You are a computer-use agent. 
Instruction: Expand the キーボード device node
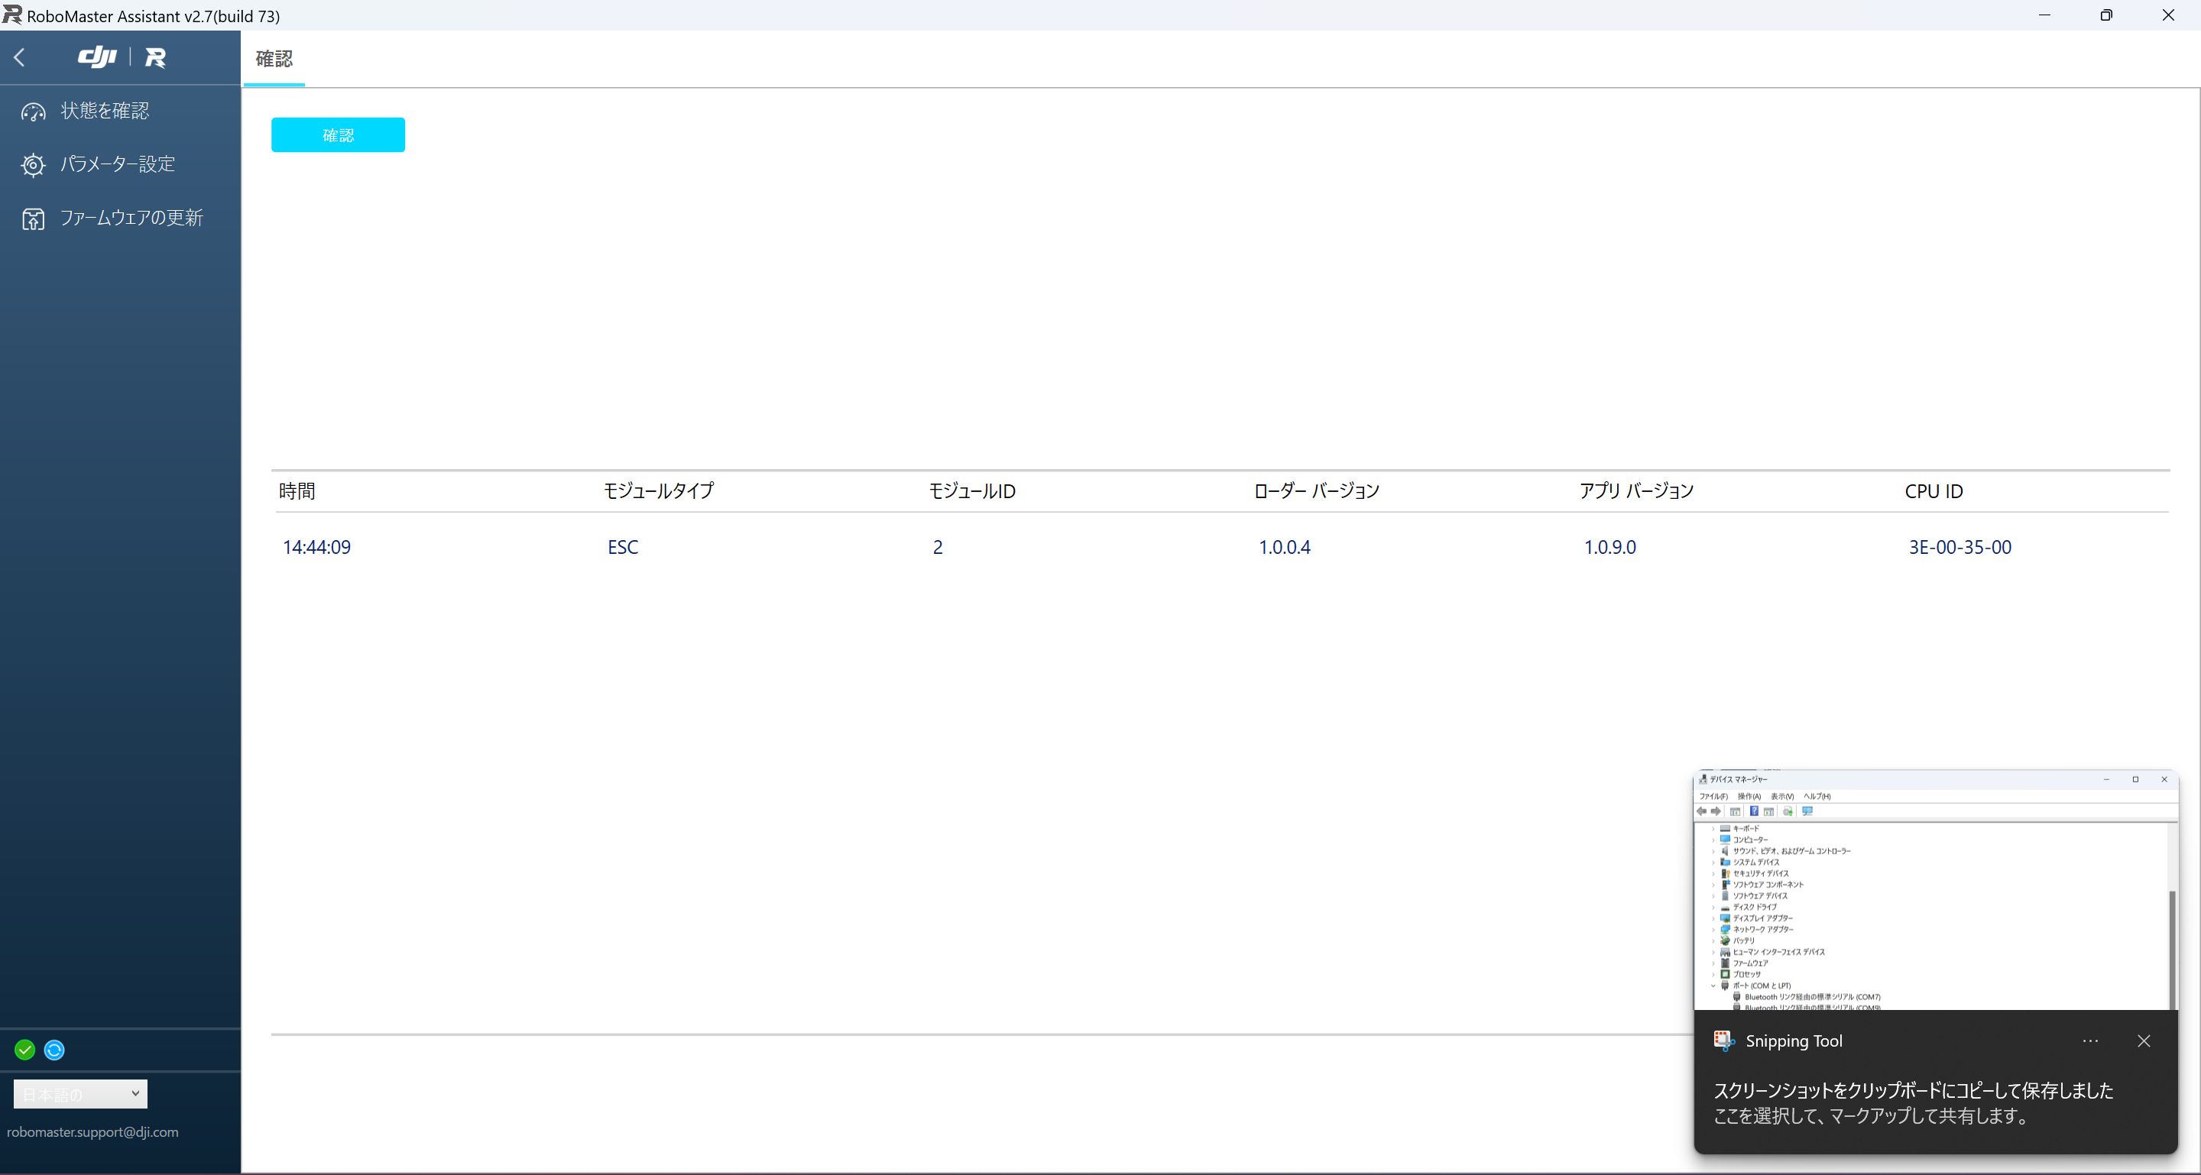[1713, 827]
